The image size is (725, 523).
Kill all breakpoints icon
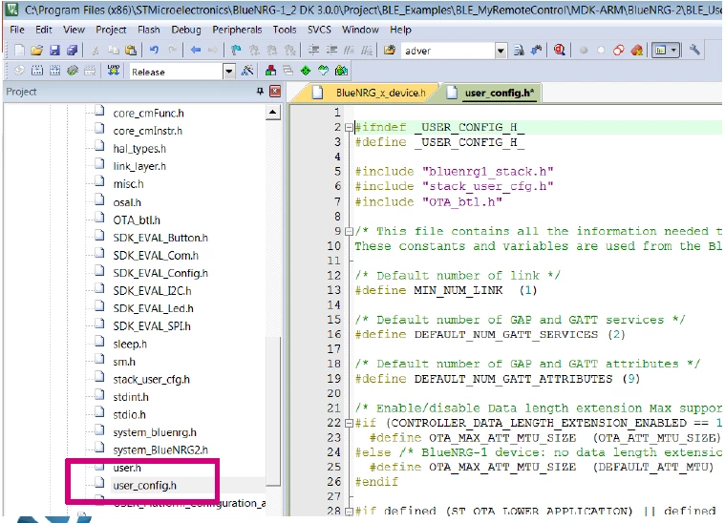click(x=637, y=50)
